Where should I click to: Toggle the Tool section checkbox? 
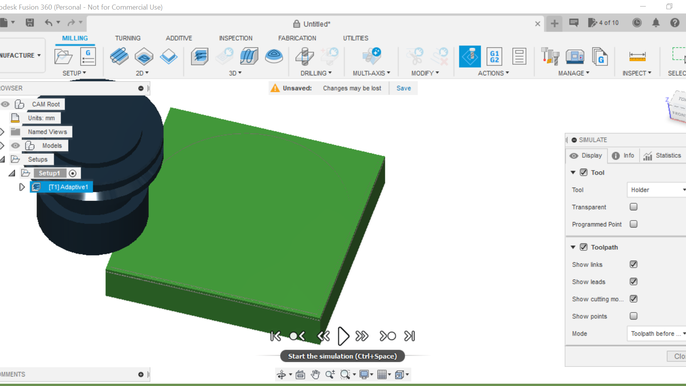[x=583, y=172]
